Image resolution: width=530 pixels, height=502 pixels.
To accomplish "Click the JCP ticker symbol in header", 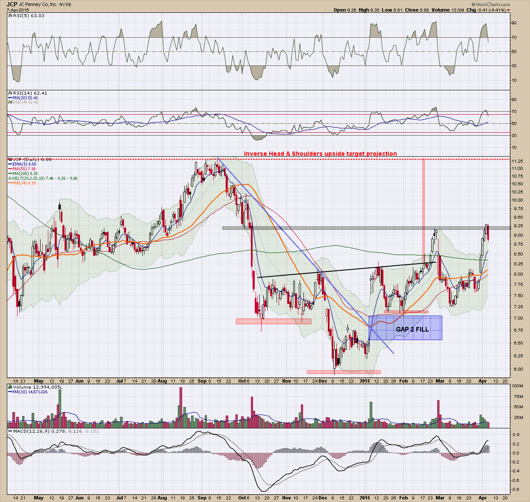I will tap(12, 4).
